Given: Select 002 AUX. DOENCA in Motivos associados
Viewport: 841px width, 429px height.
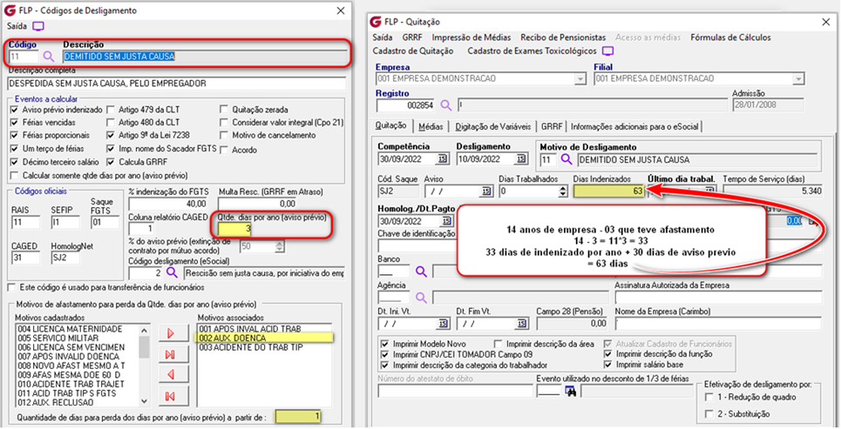Looking at the screenshot, I should 265,338.
